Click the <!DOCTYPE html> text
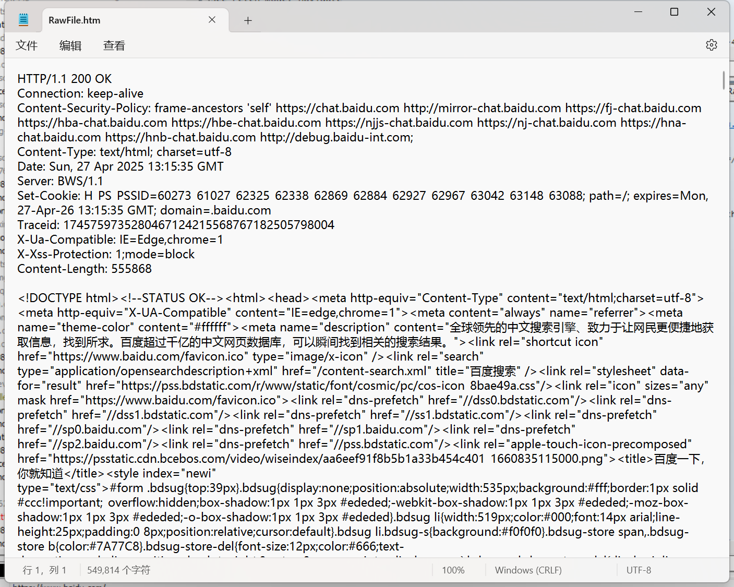The width and height of the screenshot is (734, 587). click(68, 298)
